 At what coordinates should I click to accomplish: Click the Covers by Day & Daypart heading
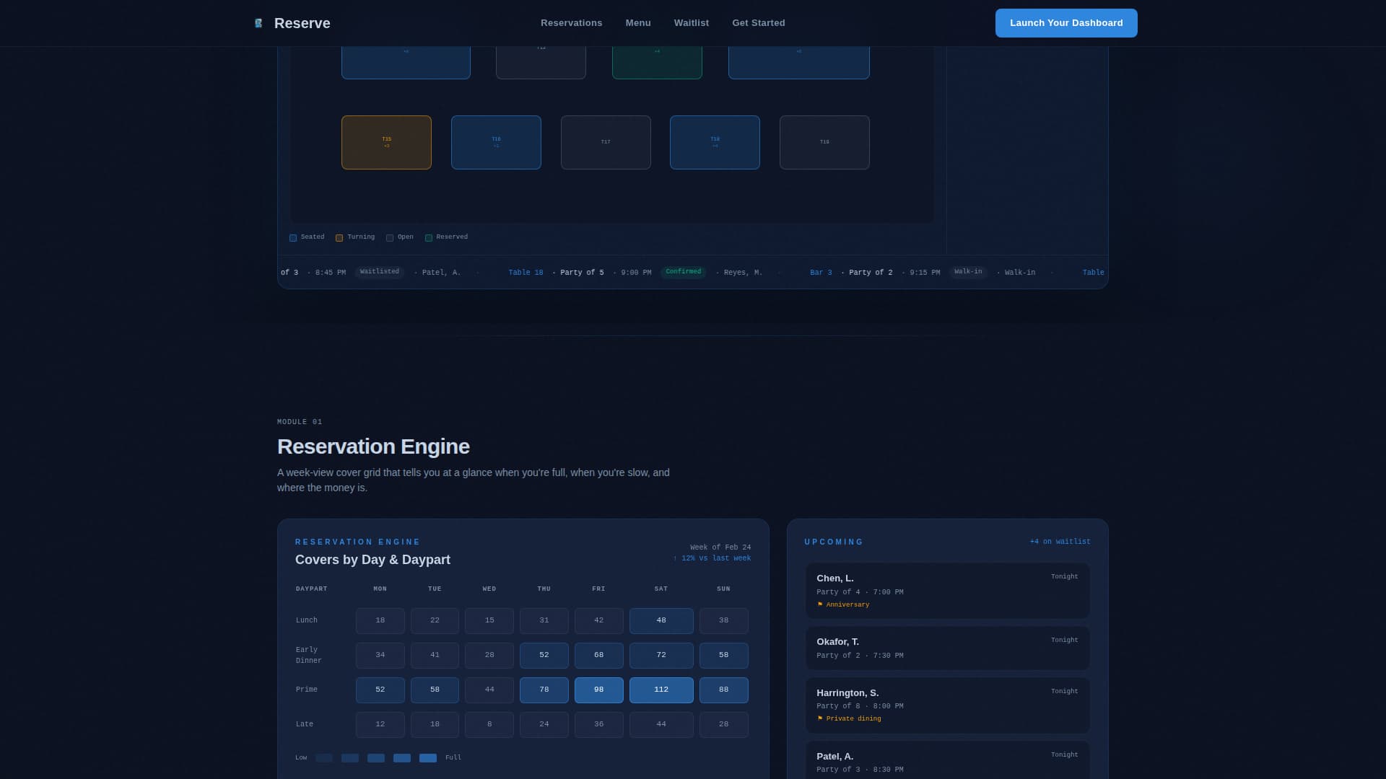(x=372, y=560)
